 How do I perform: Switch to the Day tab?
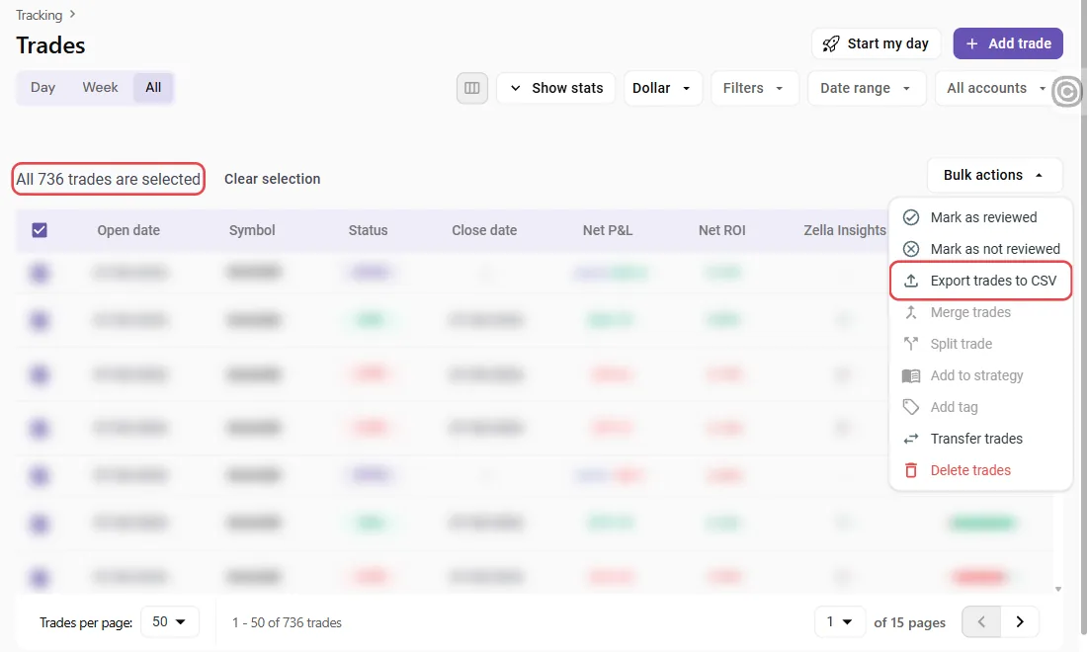[43, 88]
